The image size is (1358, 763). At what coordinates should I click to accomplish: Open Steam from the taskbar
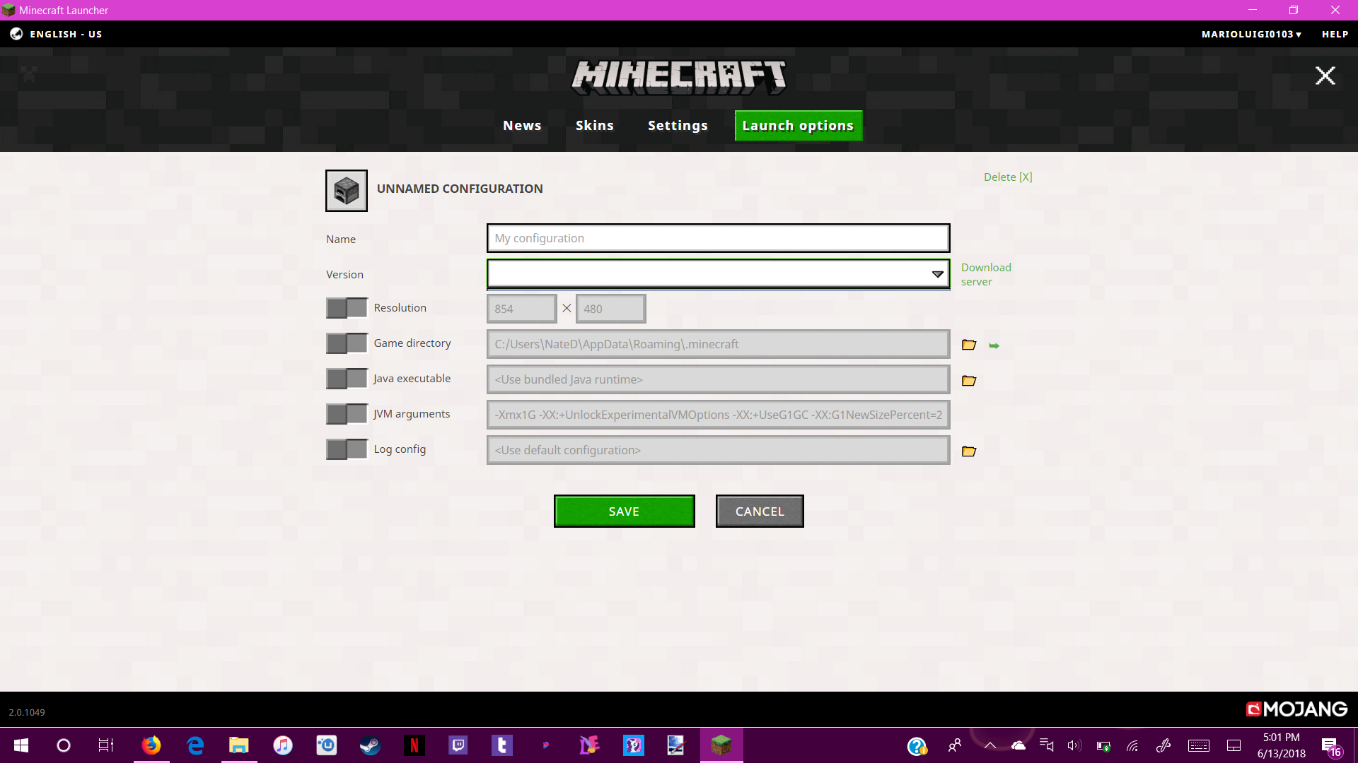click(370, 745)
